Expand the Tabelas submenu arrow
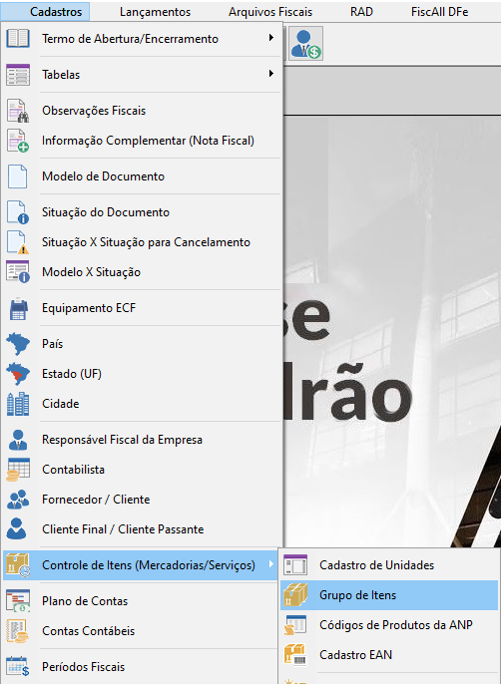Viewport: 501px width, 684px height. coord(271,74)
